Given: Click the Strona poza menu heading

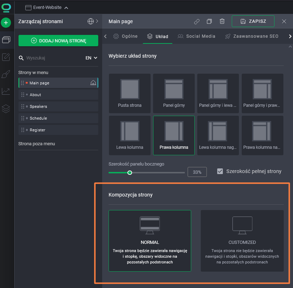Looking at the screenshot, I should click(x=37, y=144).
